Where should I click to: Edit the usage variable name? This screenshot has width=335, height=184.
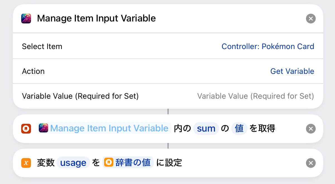[73, 163]
